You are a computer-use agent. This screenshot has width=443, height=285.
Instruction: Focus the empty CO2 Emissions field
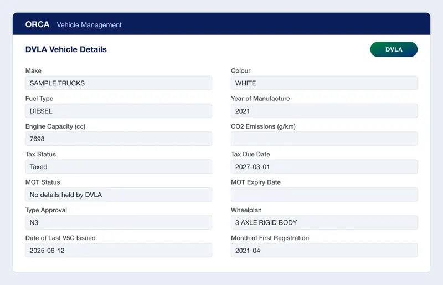click(x=324, y=139)
